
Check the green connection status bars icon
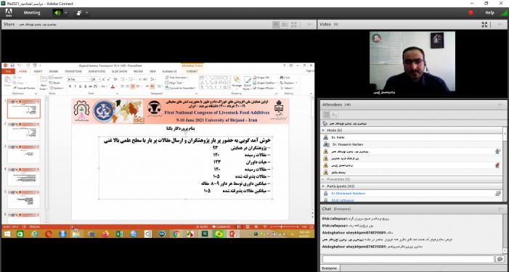(x=505, y=12)
